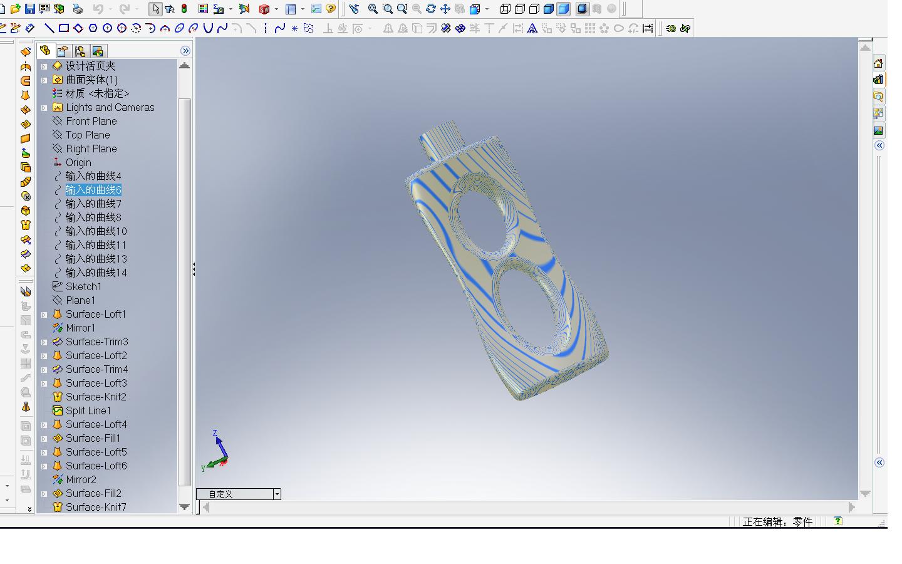
Task: Select Sketch1 in the feature tree
Action: pyautogui.click(x=83, y=286)
